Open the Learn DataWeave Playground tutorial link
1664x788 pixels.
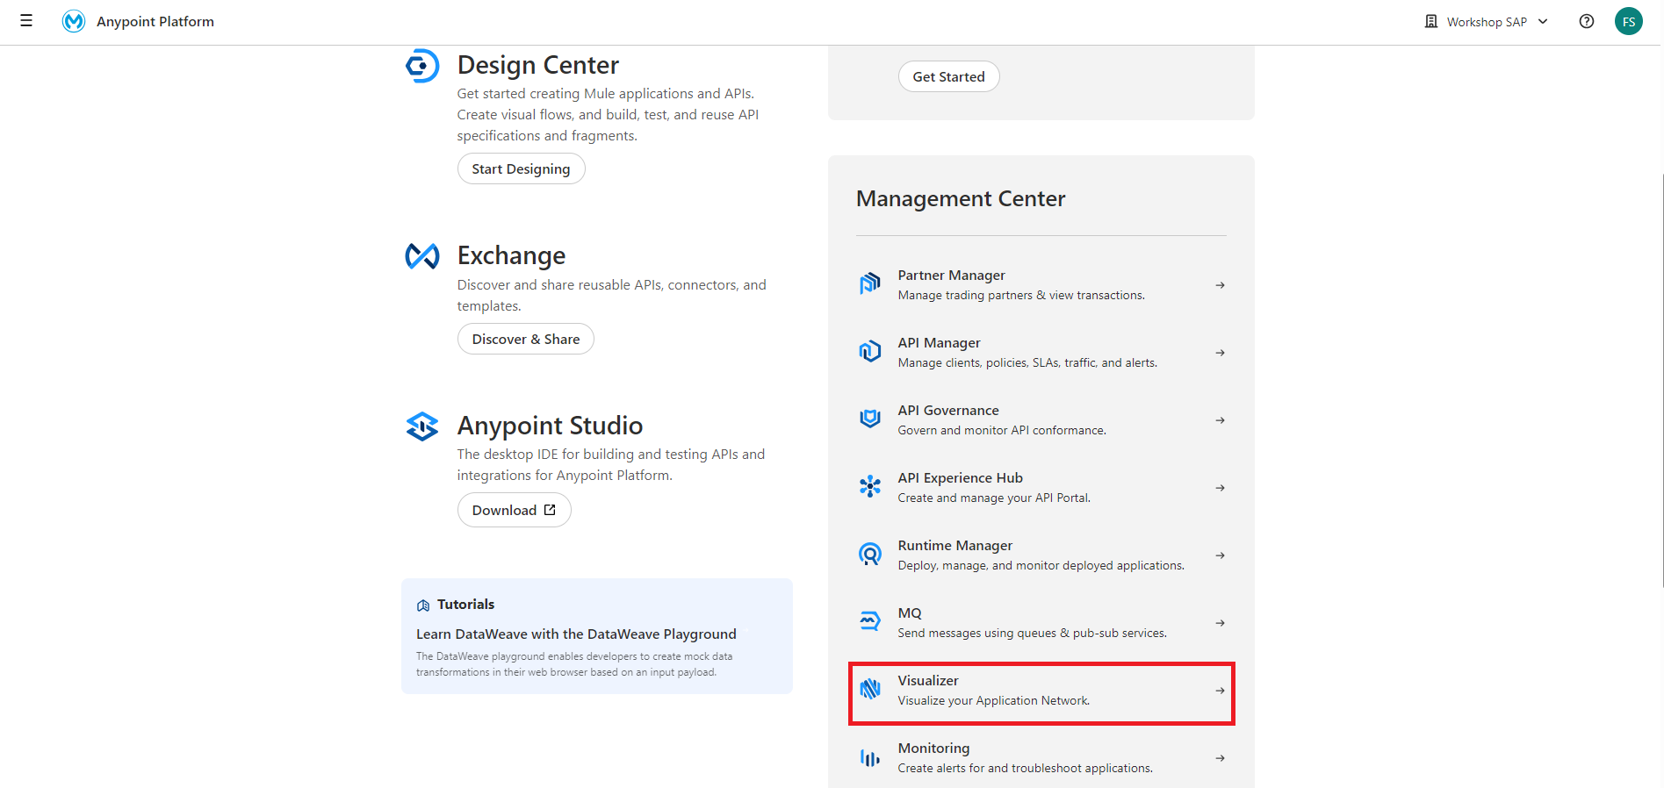click(x=576, y=634)
